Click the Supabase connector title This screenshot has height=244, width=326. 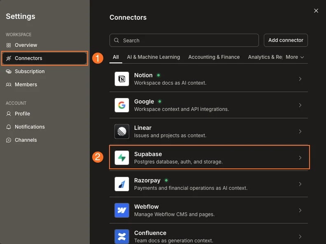(148, 154)
